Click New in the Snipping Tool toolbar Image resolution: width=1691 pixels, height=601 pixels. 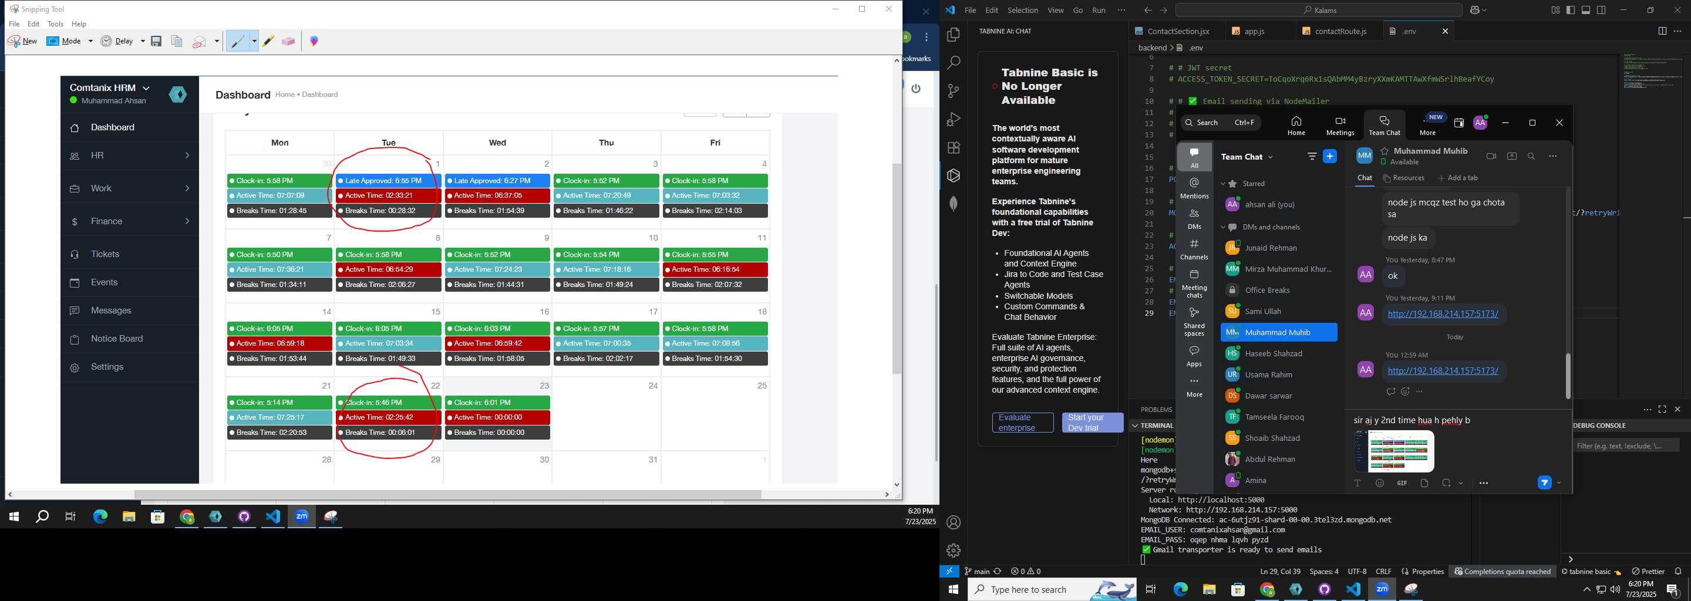[x=23, y=41]
